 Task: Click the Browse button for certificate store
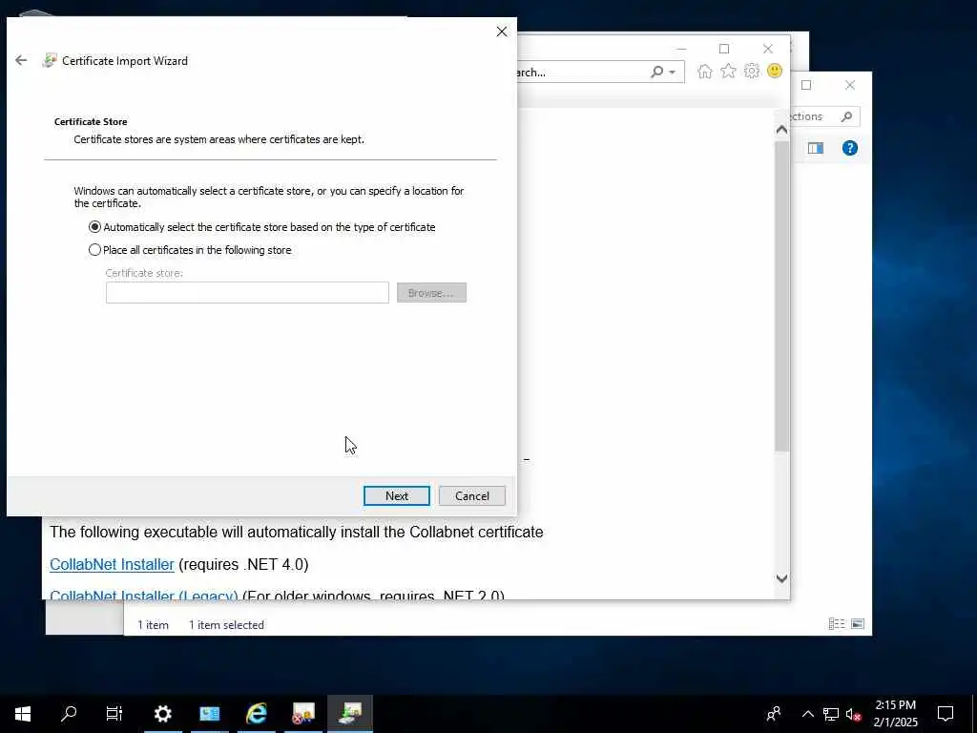[x=431, y=293]
